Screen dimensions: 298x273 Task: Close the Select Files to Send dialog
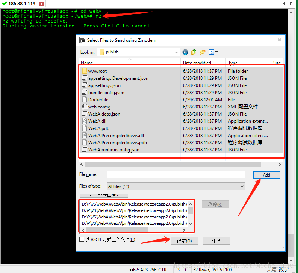tap(279, 40)
